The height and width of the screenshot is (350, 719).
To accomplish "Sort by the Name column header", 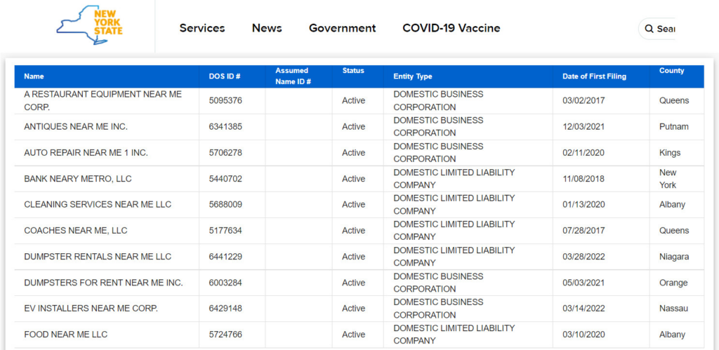I will coord(34,76).
